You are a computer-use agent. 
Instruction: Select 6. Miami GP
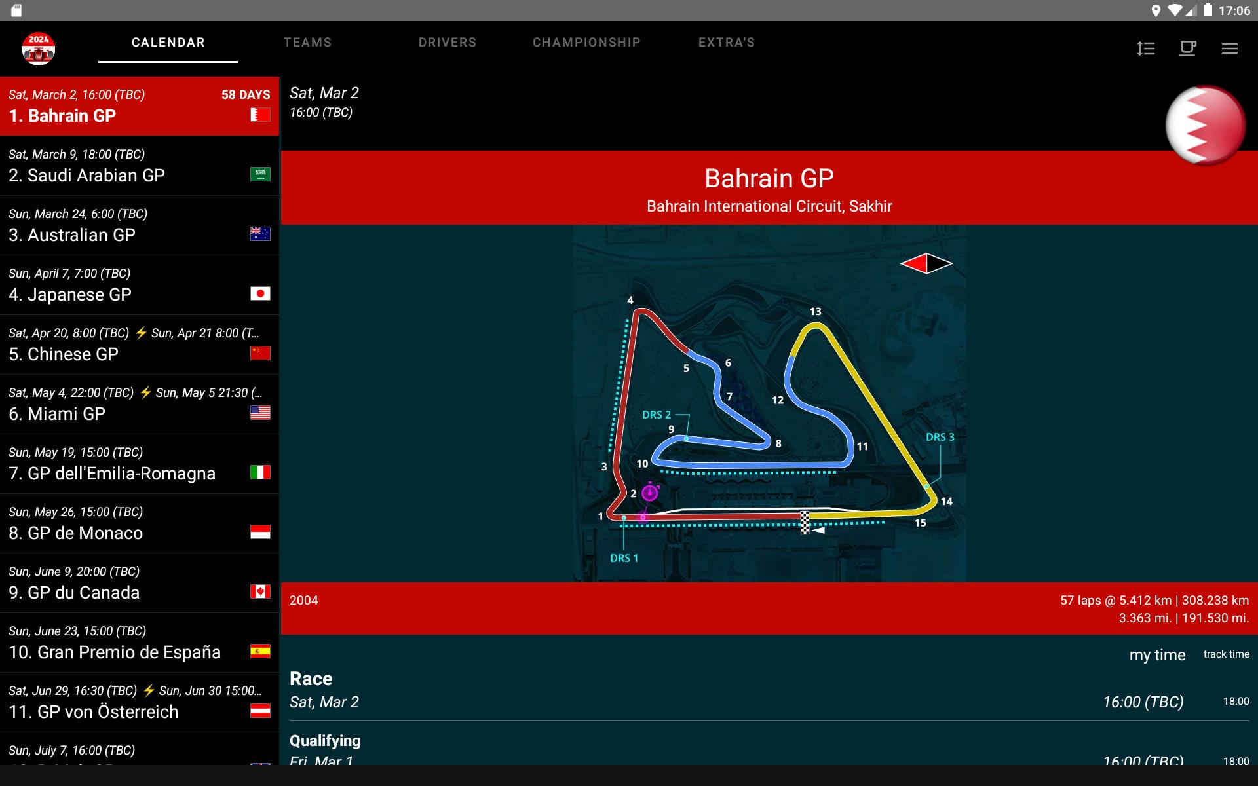(140, 404)
